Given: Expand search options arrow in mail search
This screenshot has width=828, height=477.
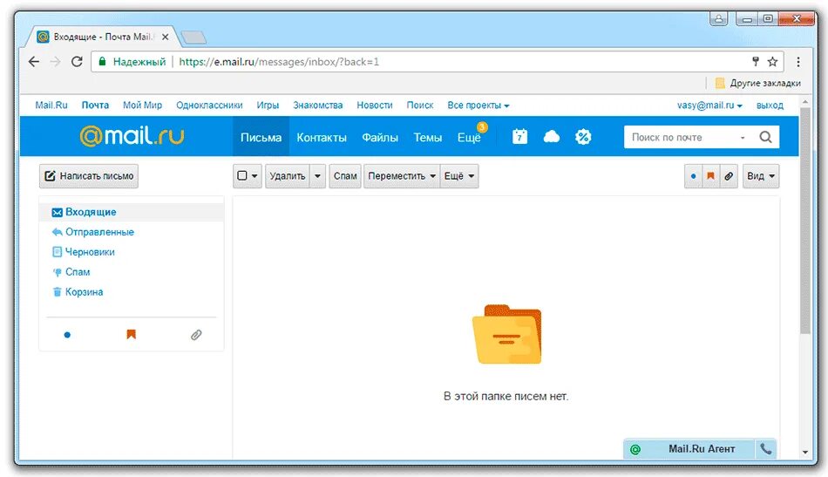Looking at the screenshot, I should point(743,137).
